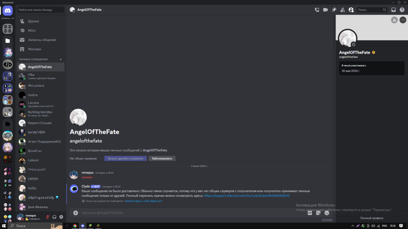Open Windows notification center icon
408x229 pixels.
tap(401, 226)
